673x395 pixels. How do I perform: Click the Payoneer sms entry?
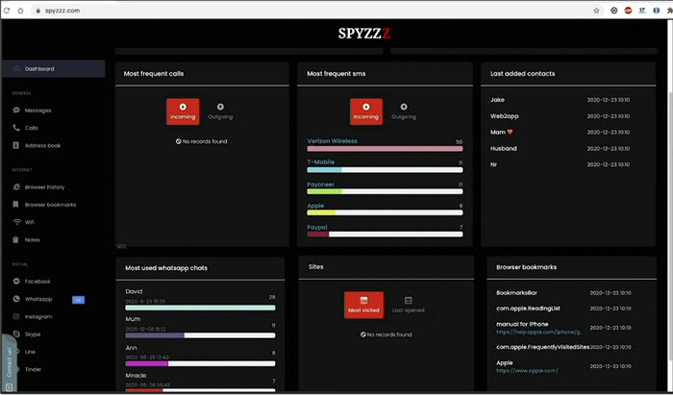pyautogui.click(x=320, y=185)
